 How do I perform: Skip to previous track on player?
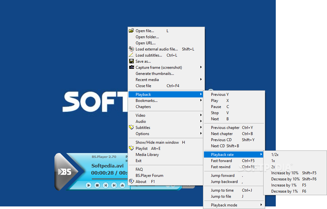point(106,185)
